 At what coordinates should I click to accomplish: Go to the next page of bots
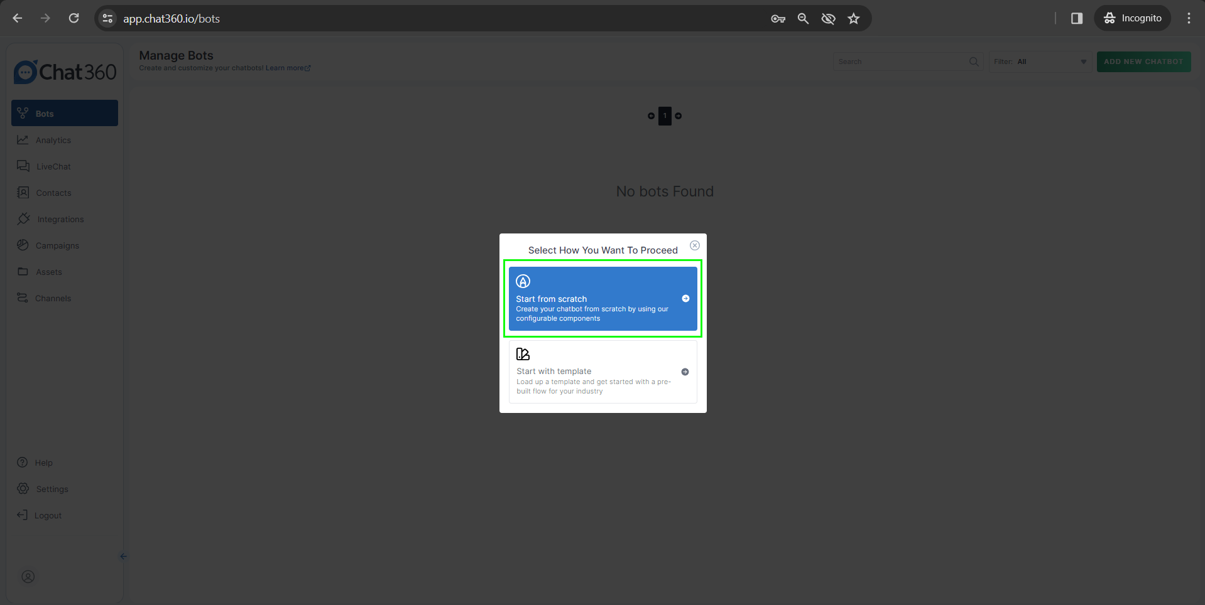click(x=679, y=115)
